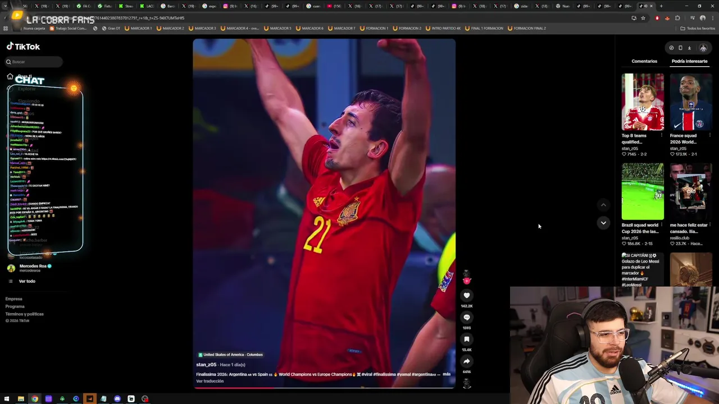Open the 'me hace feliz estar cansado' thumbnail
This screenshot has width=719, height=404.
tap(691, 191)
